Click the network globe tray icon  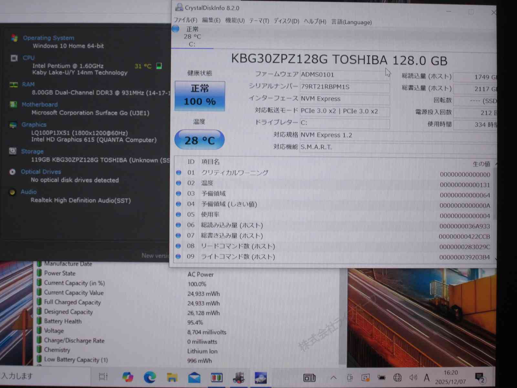tap(397, 377)
